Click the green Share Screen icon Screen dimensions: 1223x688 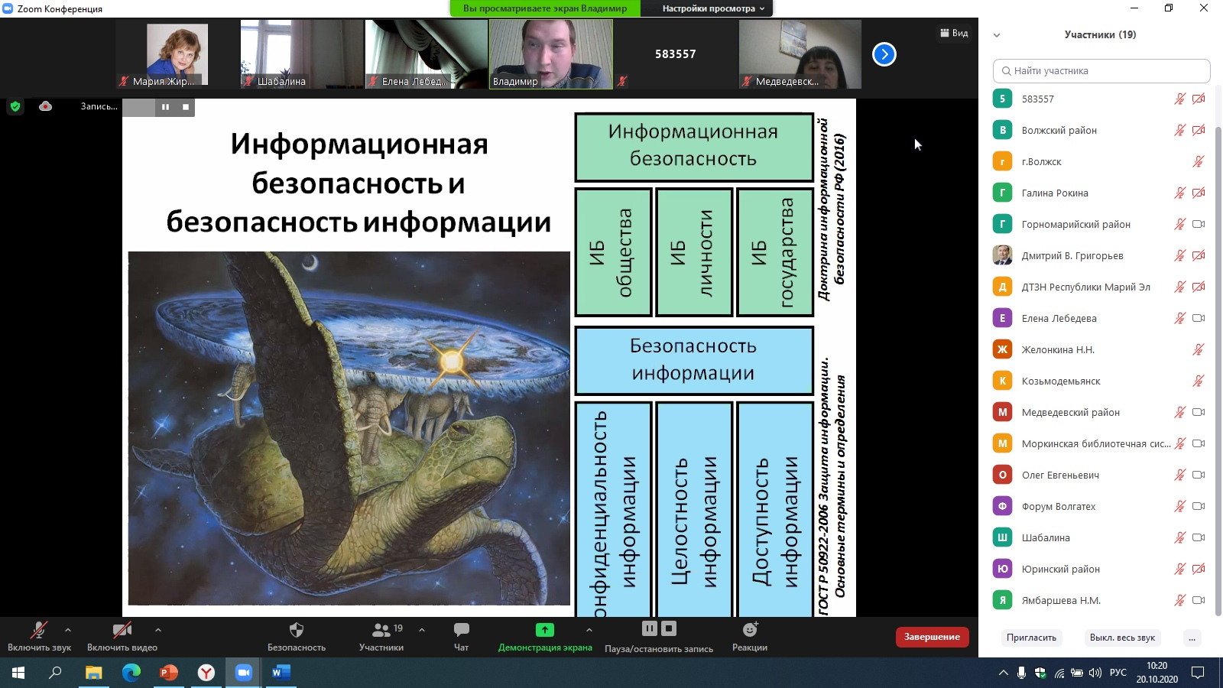tap(545, 630)
